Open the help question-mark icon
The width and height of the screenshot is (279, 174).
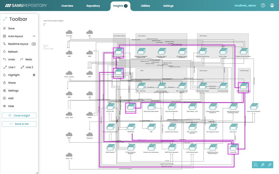[263, 5]
